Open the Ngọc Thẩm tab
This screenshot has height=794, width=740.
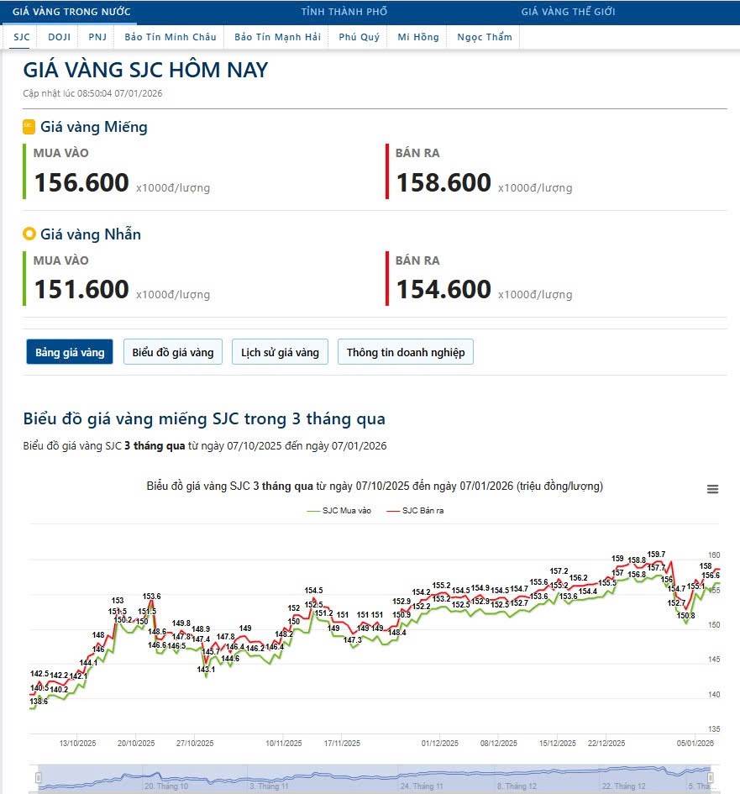click(484, 36)
